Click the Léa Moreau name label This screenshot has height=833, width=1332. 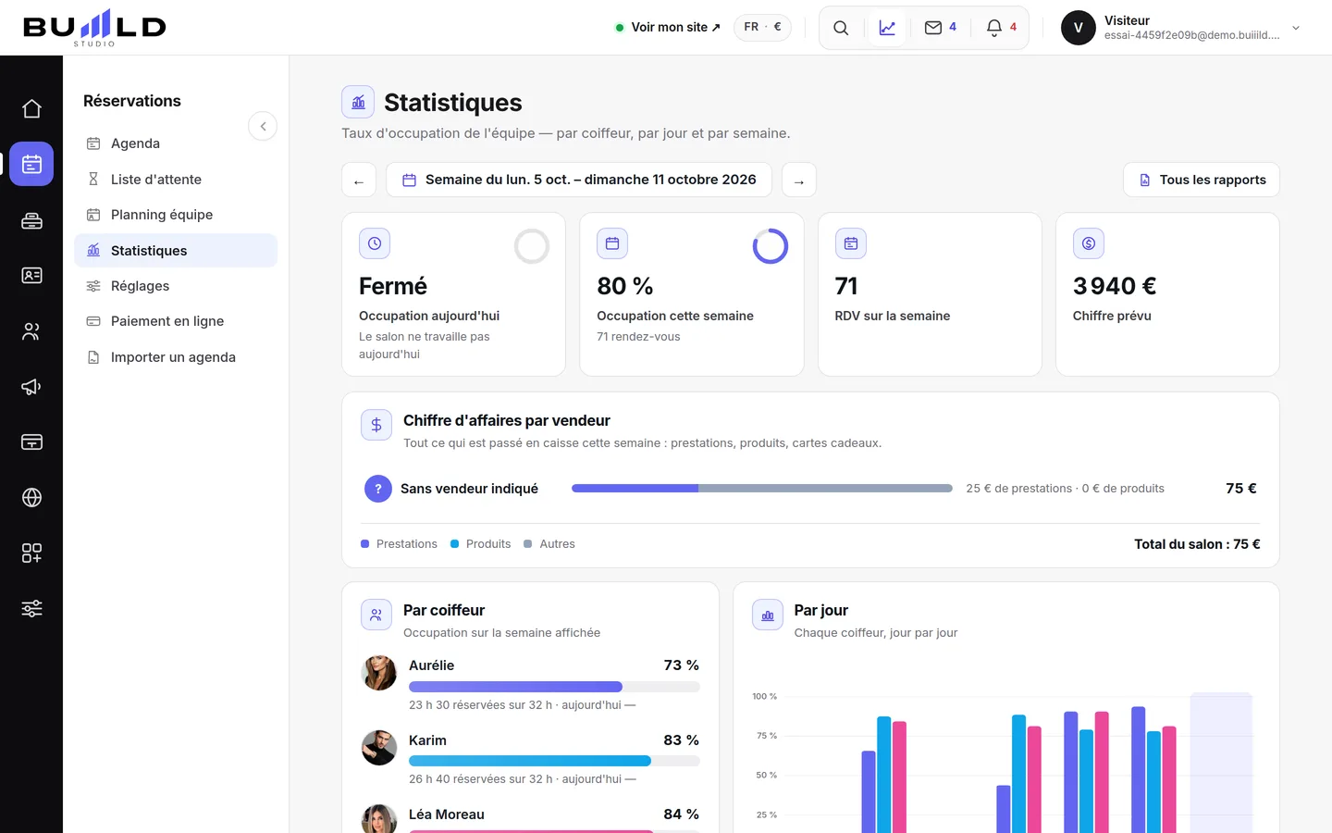447,814
